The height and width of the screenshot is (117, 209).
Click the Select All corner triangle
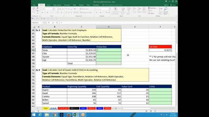point(34,27)
